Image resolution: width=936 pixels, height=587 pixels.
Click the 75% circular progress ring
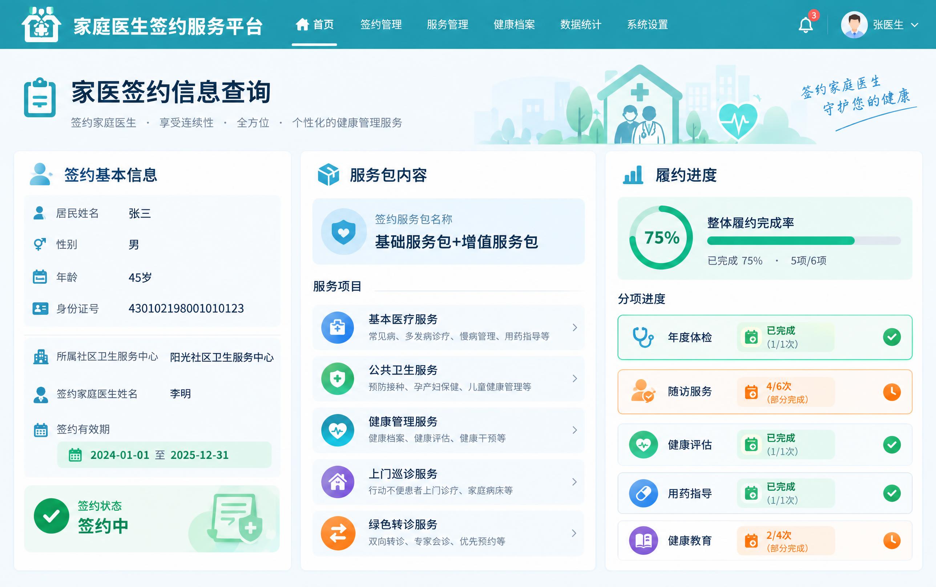661,238
